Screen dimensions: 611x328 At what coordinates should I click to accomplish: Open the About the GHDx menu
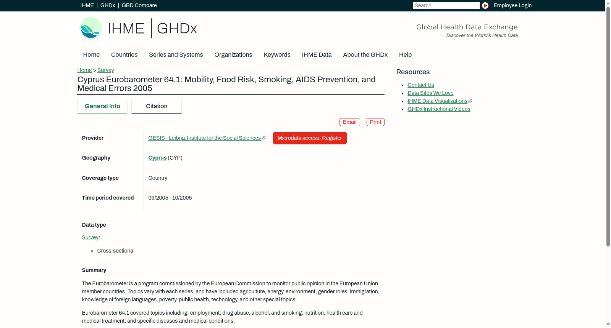click(x=365, y=55)
